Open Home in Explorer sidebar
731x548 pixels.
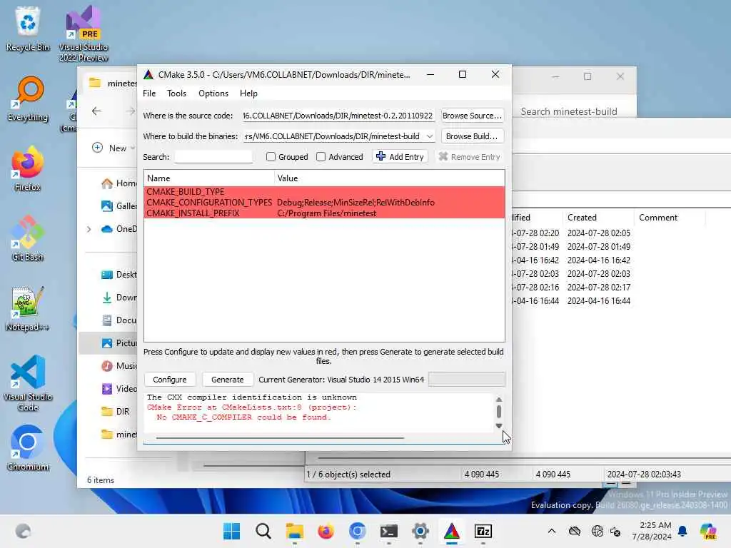pos(119,183)
